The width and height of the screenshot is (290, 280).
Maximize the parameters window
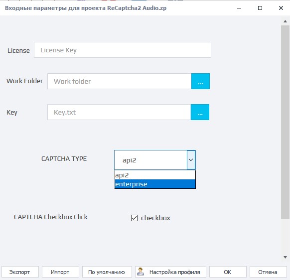click(x=260, y=8)
